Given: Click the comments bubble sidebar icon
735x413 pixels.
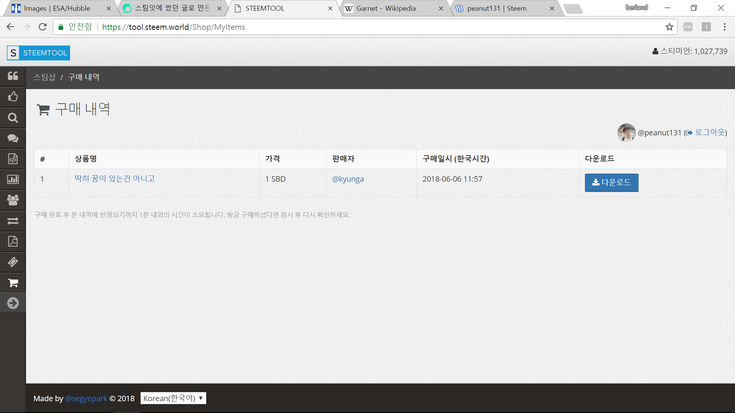Looking at the screenshot, I should tap(13, 138).
